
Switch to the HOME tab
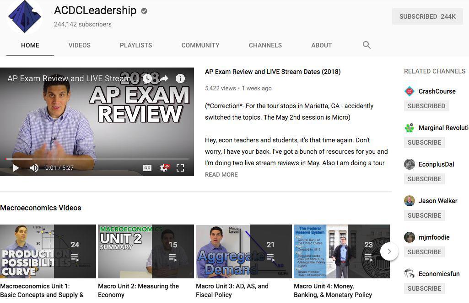30,45
